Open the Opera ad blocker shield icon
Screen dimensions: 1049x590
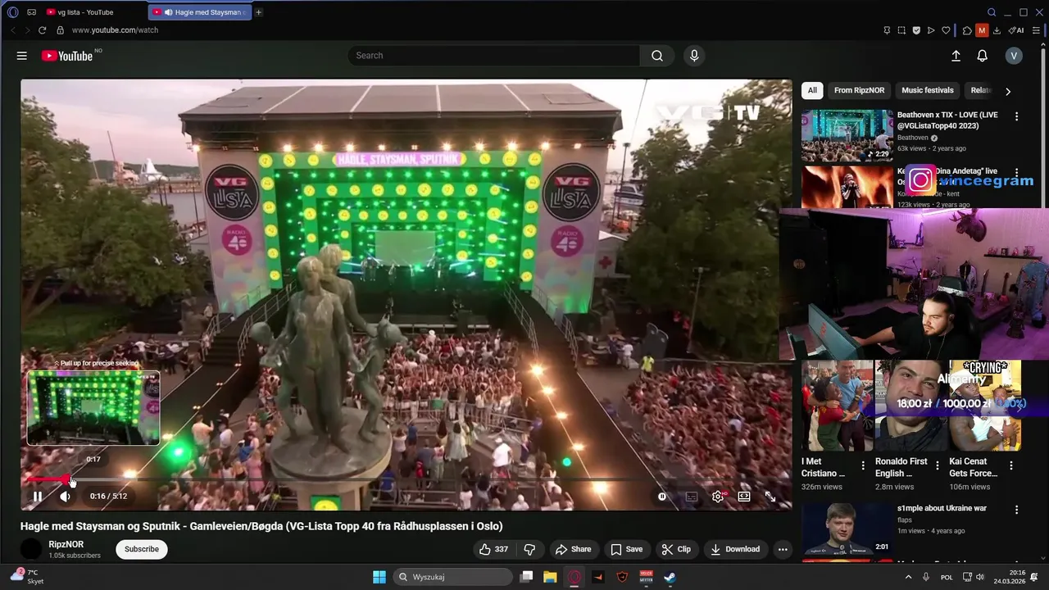916,30
